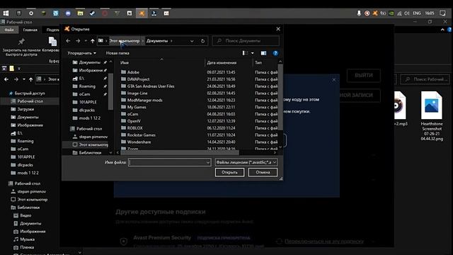Open the view options dropdown arrow
453x255 pixels.
pyautogui.click(x=253, y=53)
